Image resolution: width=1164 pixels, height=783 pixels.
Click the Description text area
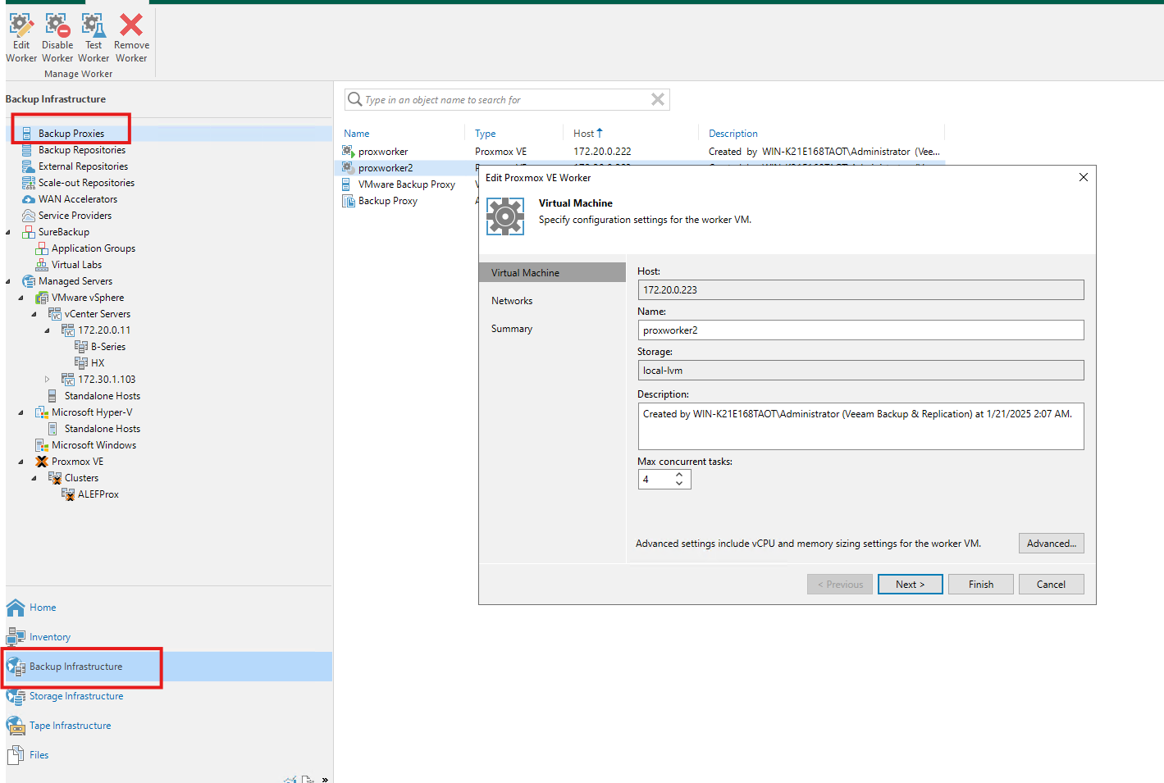click(860, 426)
